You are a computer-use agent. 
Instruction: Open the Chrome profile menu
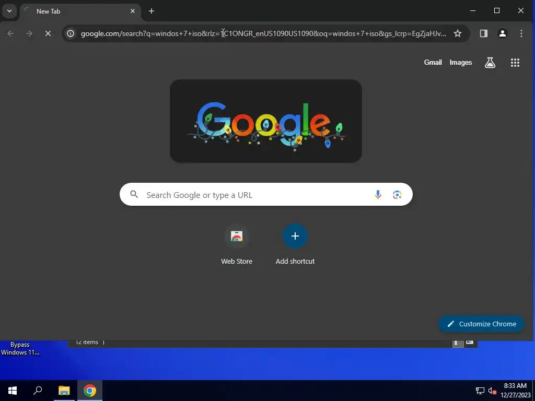click(x=502, y=33)
